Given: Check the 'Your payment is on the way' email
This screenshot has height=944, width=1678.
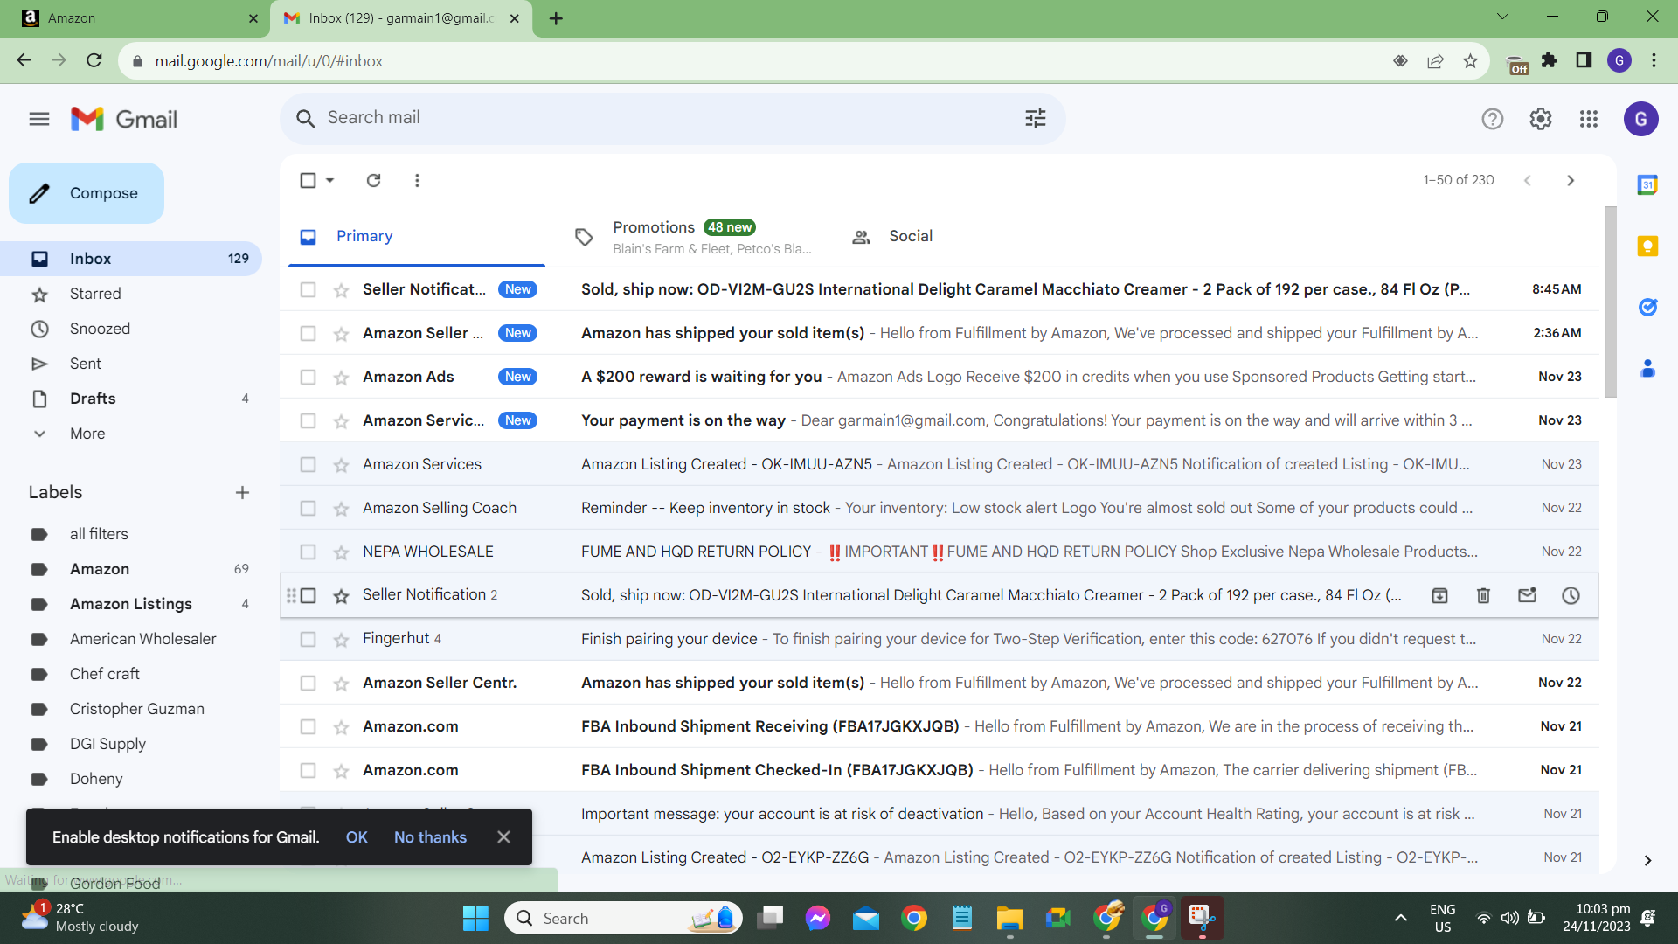Looking at the screenshot, I should 308,420.
